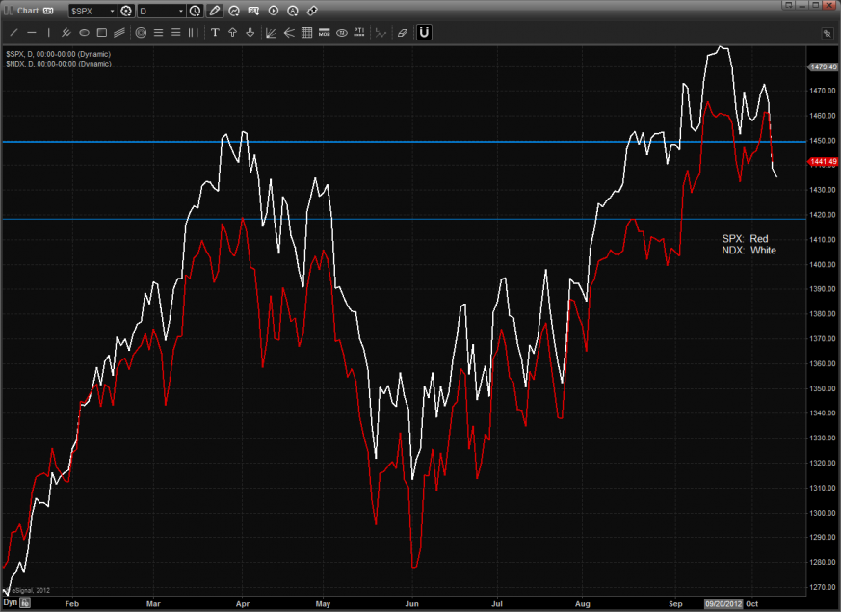841x612 pixels.
Task: Select the ellipse drawing tool
Action: click(x=84, y=33)
